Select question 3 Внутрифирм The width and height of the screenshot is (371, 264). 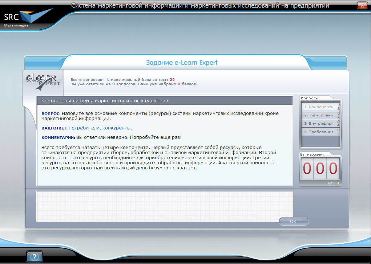click(x=320, y=123)
